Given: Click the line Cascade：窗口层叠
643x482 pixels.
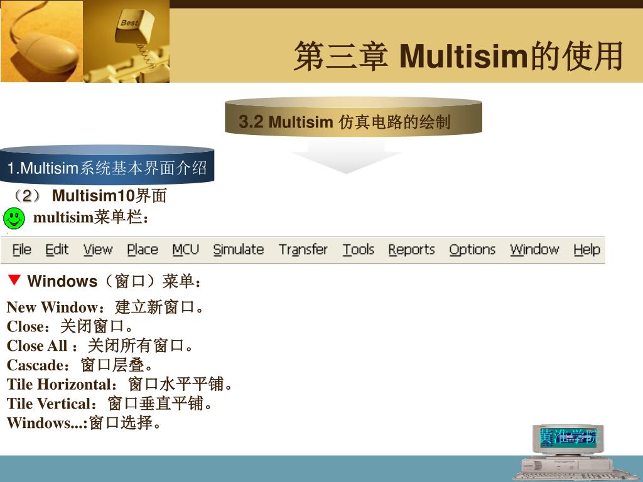Looking at the screenshot, I should (x=80, y=365).
